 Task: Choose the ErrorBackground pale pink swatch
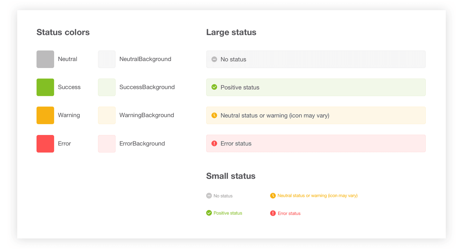(x=107, y=144)
